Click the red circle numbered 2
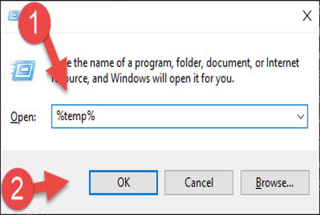Screen dimensions: 320x215 [x=17, y=188]
